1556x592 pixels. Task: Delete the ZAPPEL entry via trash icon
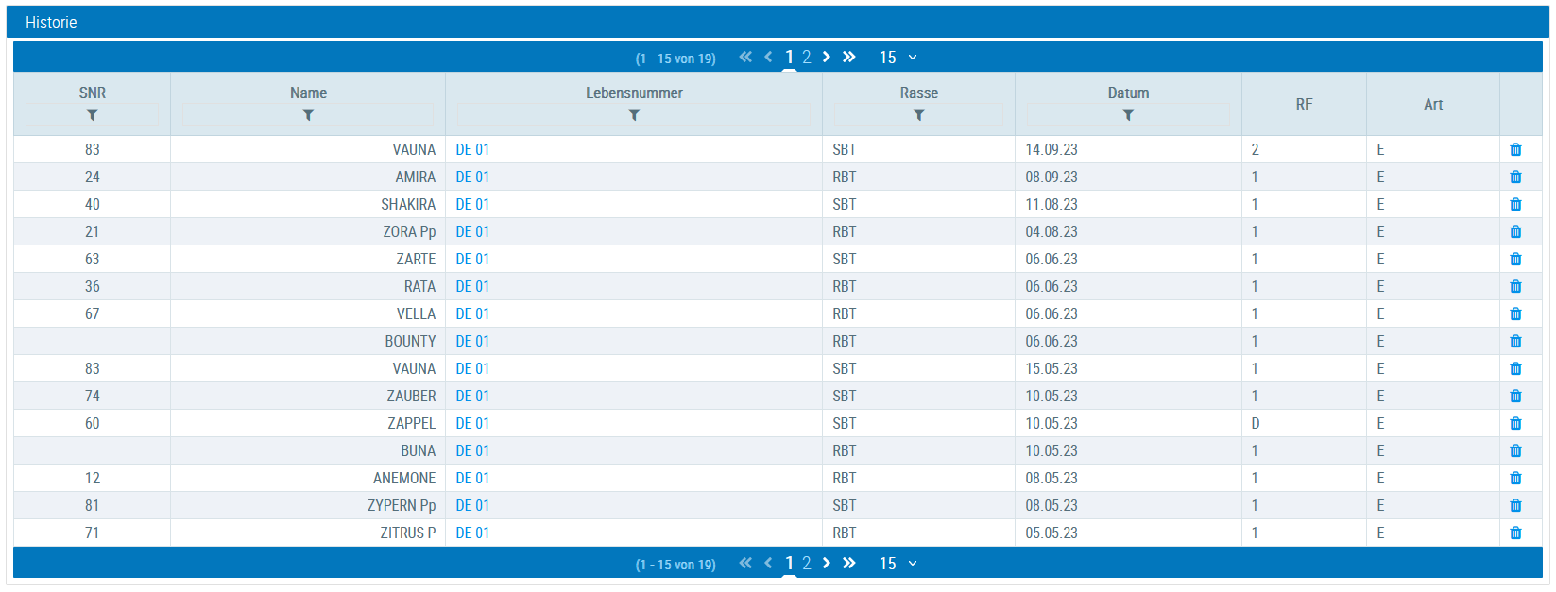pos(1515,423)
